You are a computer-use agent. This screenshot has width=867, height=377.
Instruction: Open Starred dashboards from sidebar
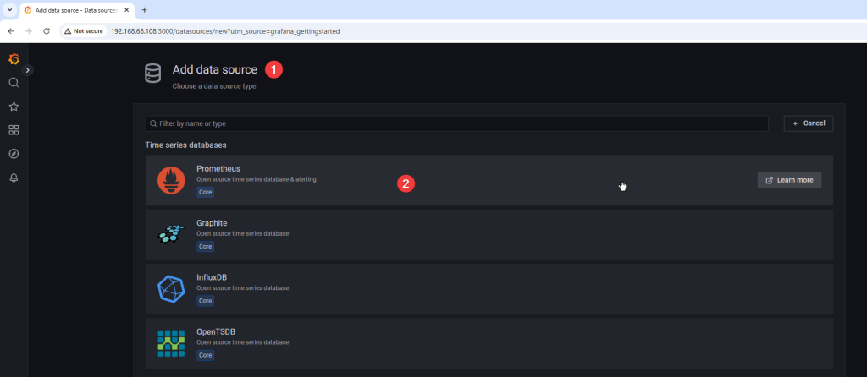(14, 107)
